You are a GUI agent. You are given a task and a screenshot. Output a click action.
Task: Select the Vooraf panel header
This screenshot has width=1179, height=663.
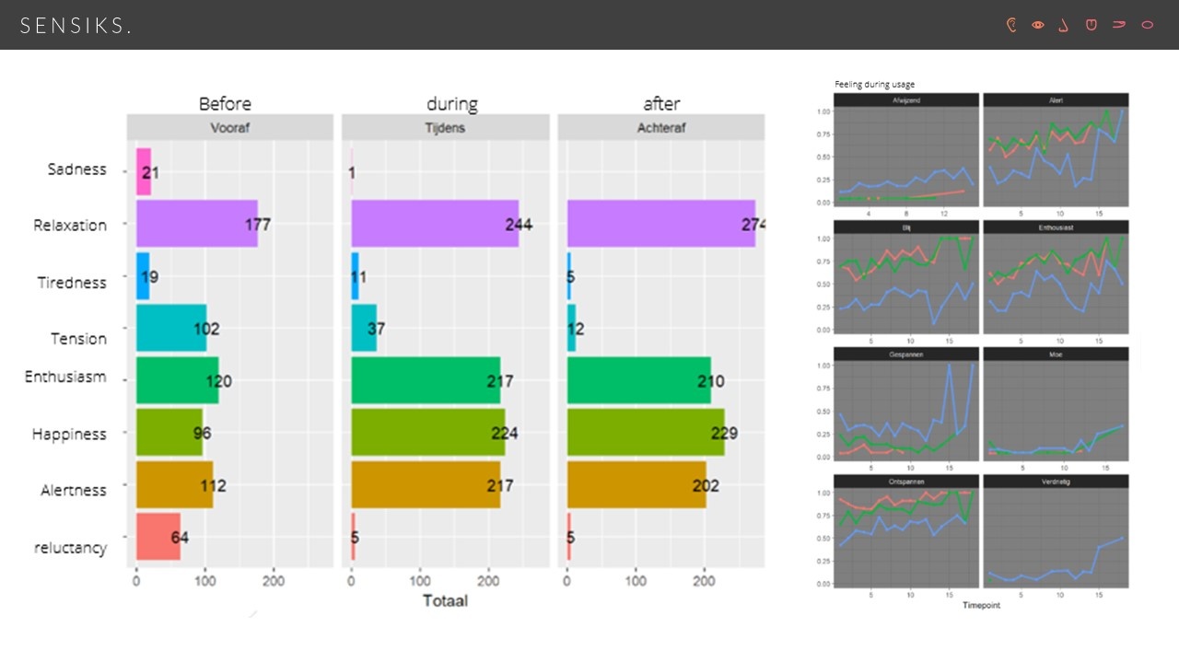229,128
